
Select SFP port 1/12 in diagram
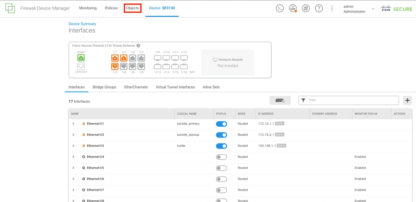click(x=184, y=58)
